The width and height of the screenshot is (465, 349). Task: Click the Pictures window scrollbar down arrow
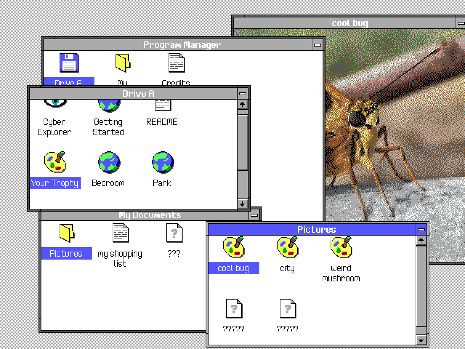coord(421,340)
